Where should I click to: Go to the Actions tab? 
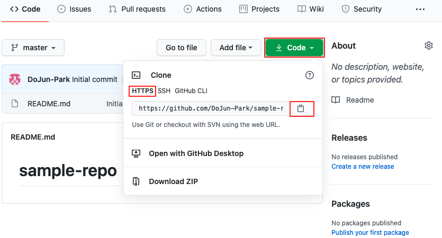pyautogui.click(x=203, y=9)
